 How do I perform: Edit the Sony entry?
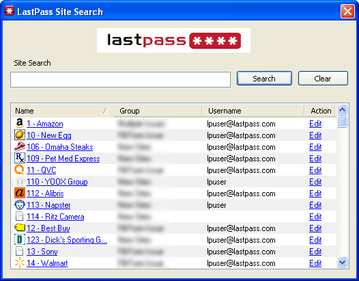coord(315,252)
